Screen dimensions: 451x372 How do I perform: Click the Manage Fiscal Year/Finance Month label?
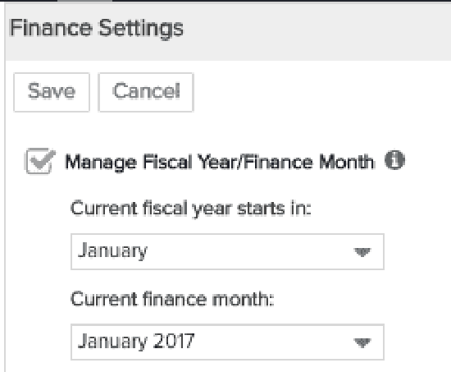point(220,162)
